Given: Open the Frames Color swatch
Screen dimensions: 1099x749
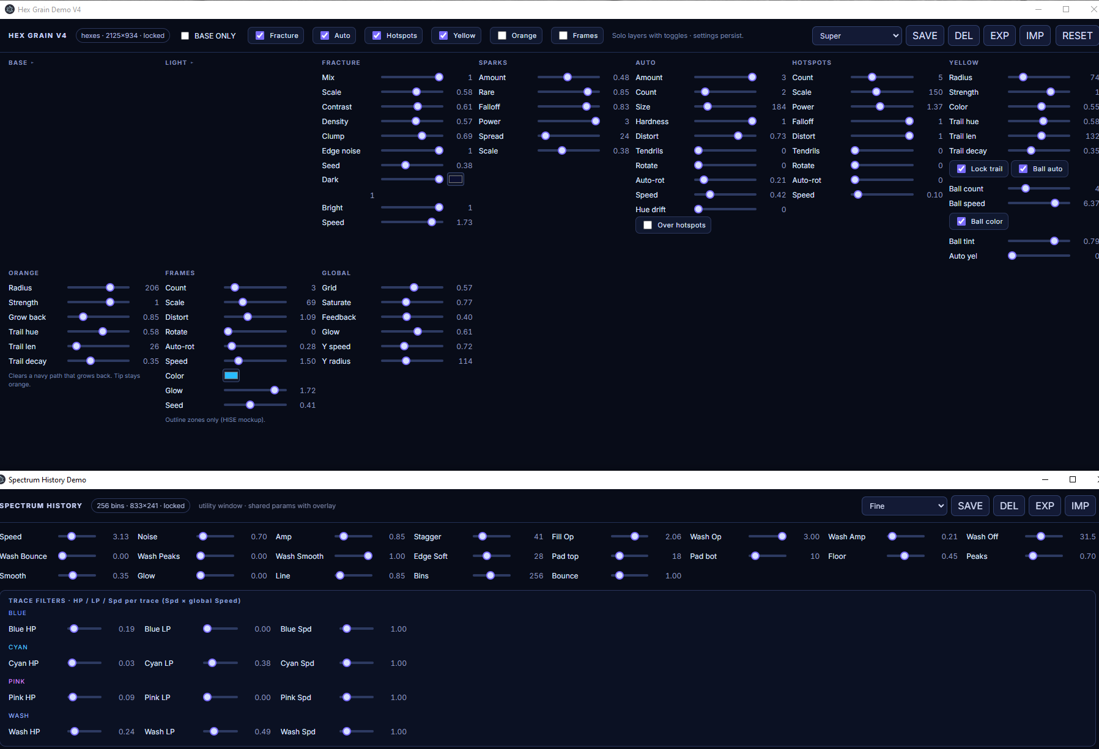Looking at the screenshot, I should click(x=231, y=375).
